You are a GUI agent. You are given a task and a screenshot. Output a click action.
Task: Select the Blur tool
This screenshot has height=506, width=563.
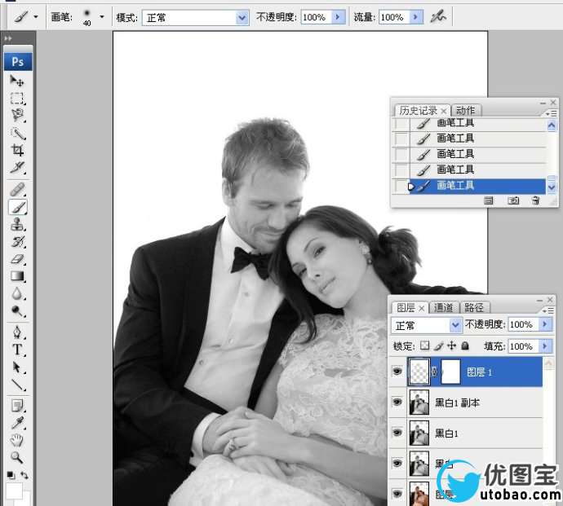[x=17, y=293]
